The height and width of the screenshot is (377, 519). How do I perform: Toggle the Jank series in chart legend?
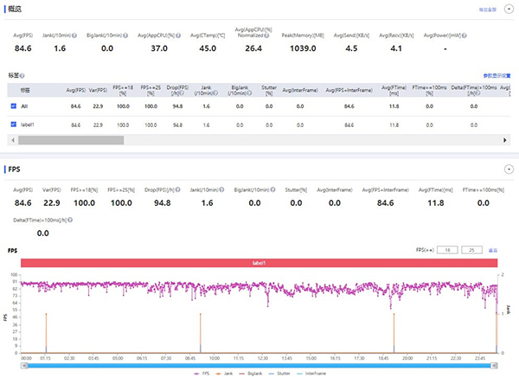click(227, 372)
